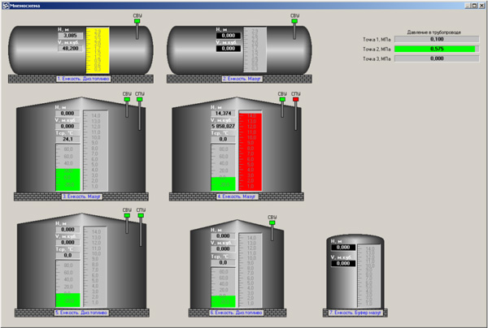Click the green Точка 2 pressure value bar
488x328 pixels.
coord(436,49)
